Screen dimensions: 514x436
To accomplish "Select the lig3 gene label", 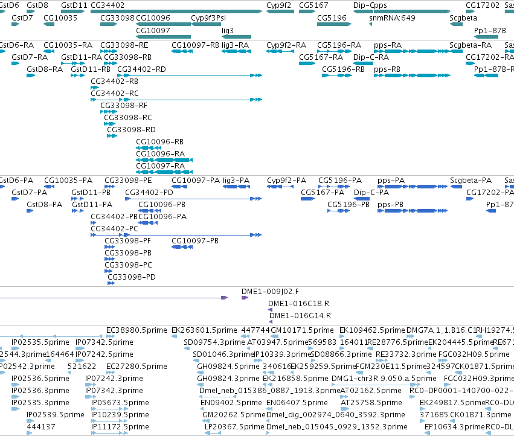I will [x=228, y=30].
